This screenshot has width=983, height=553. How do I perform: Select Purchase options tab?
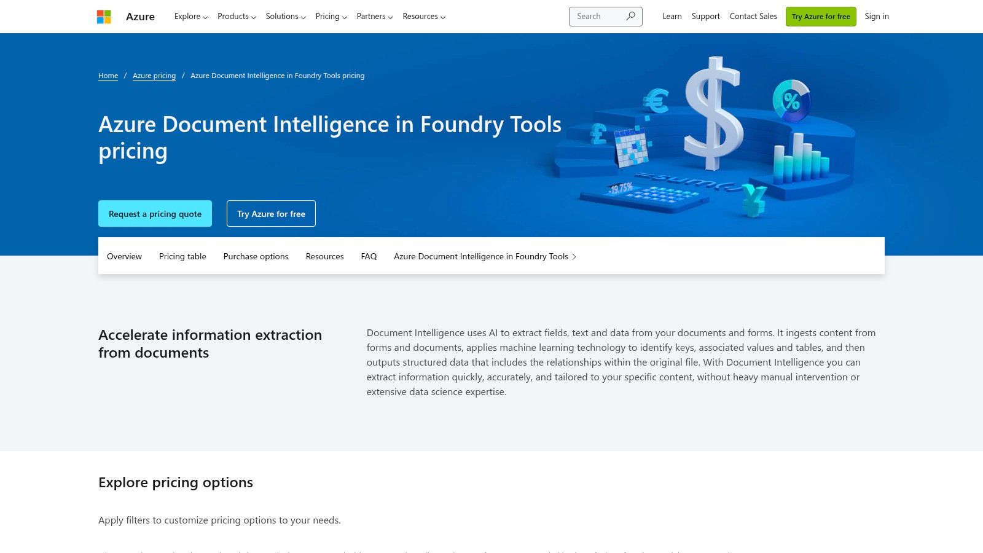(256, 256)
